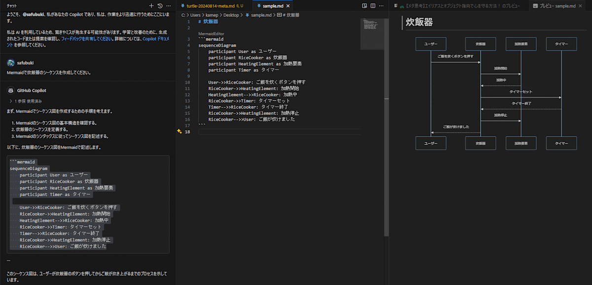Split the editor with the split icon
Screen dimensions: 592x285
[372, 6]
